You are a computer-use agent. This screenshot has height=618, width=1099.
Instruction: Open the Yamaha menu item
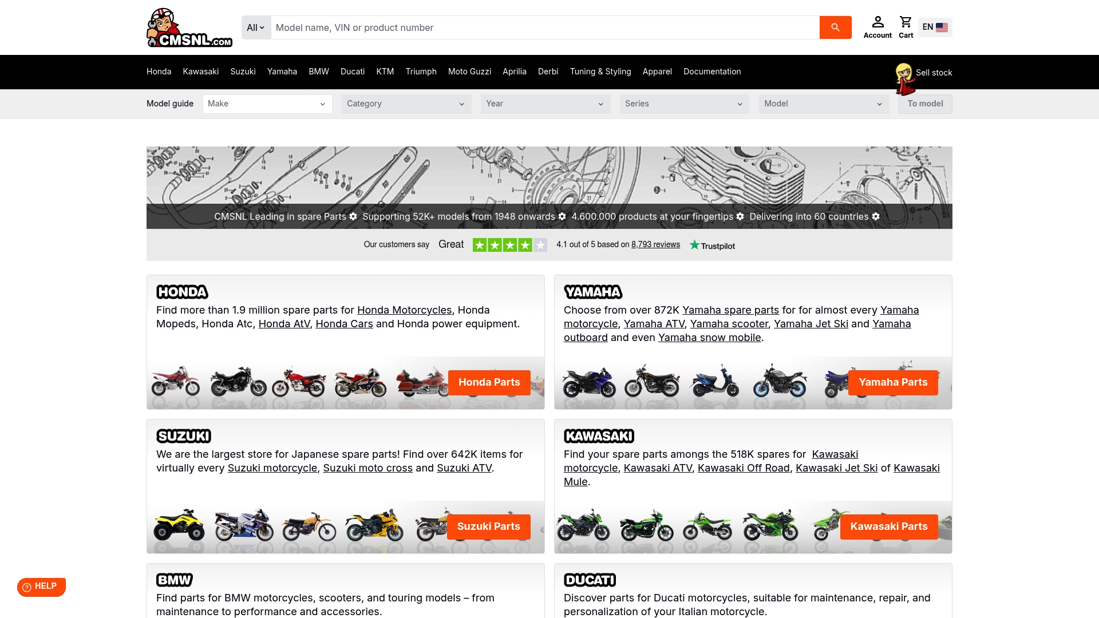282,72
